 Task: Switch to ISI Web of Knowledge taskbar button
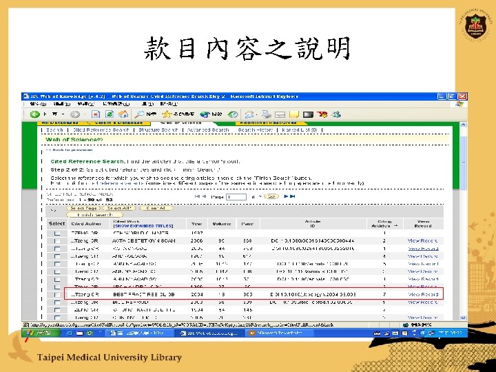209,333
